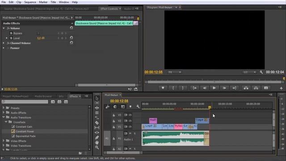Switch to the Effects tab

pyautogui.click(x=73, y=97)
